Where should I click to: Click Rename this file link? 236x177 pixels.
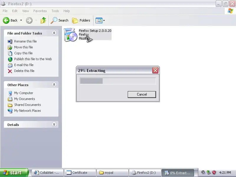click(25, 41)
